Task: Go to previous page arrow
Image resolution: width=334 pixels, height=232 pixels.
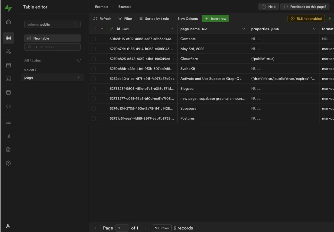Action: [x=96, y=228]
